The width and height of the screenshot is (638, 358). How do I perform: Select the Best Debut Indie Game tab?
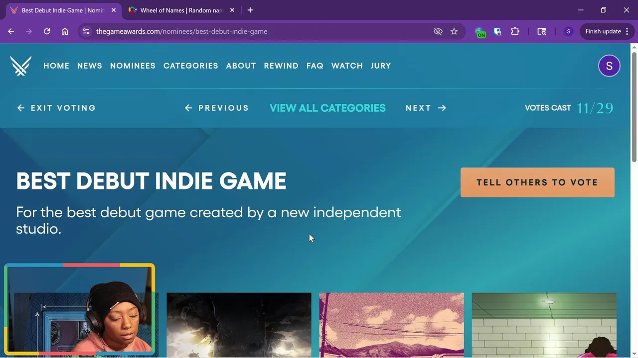(x=62, y=10)
